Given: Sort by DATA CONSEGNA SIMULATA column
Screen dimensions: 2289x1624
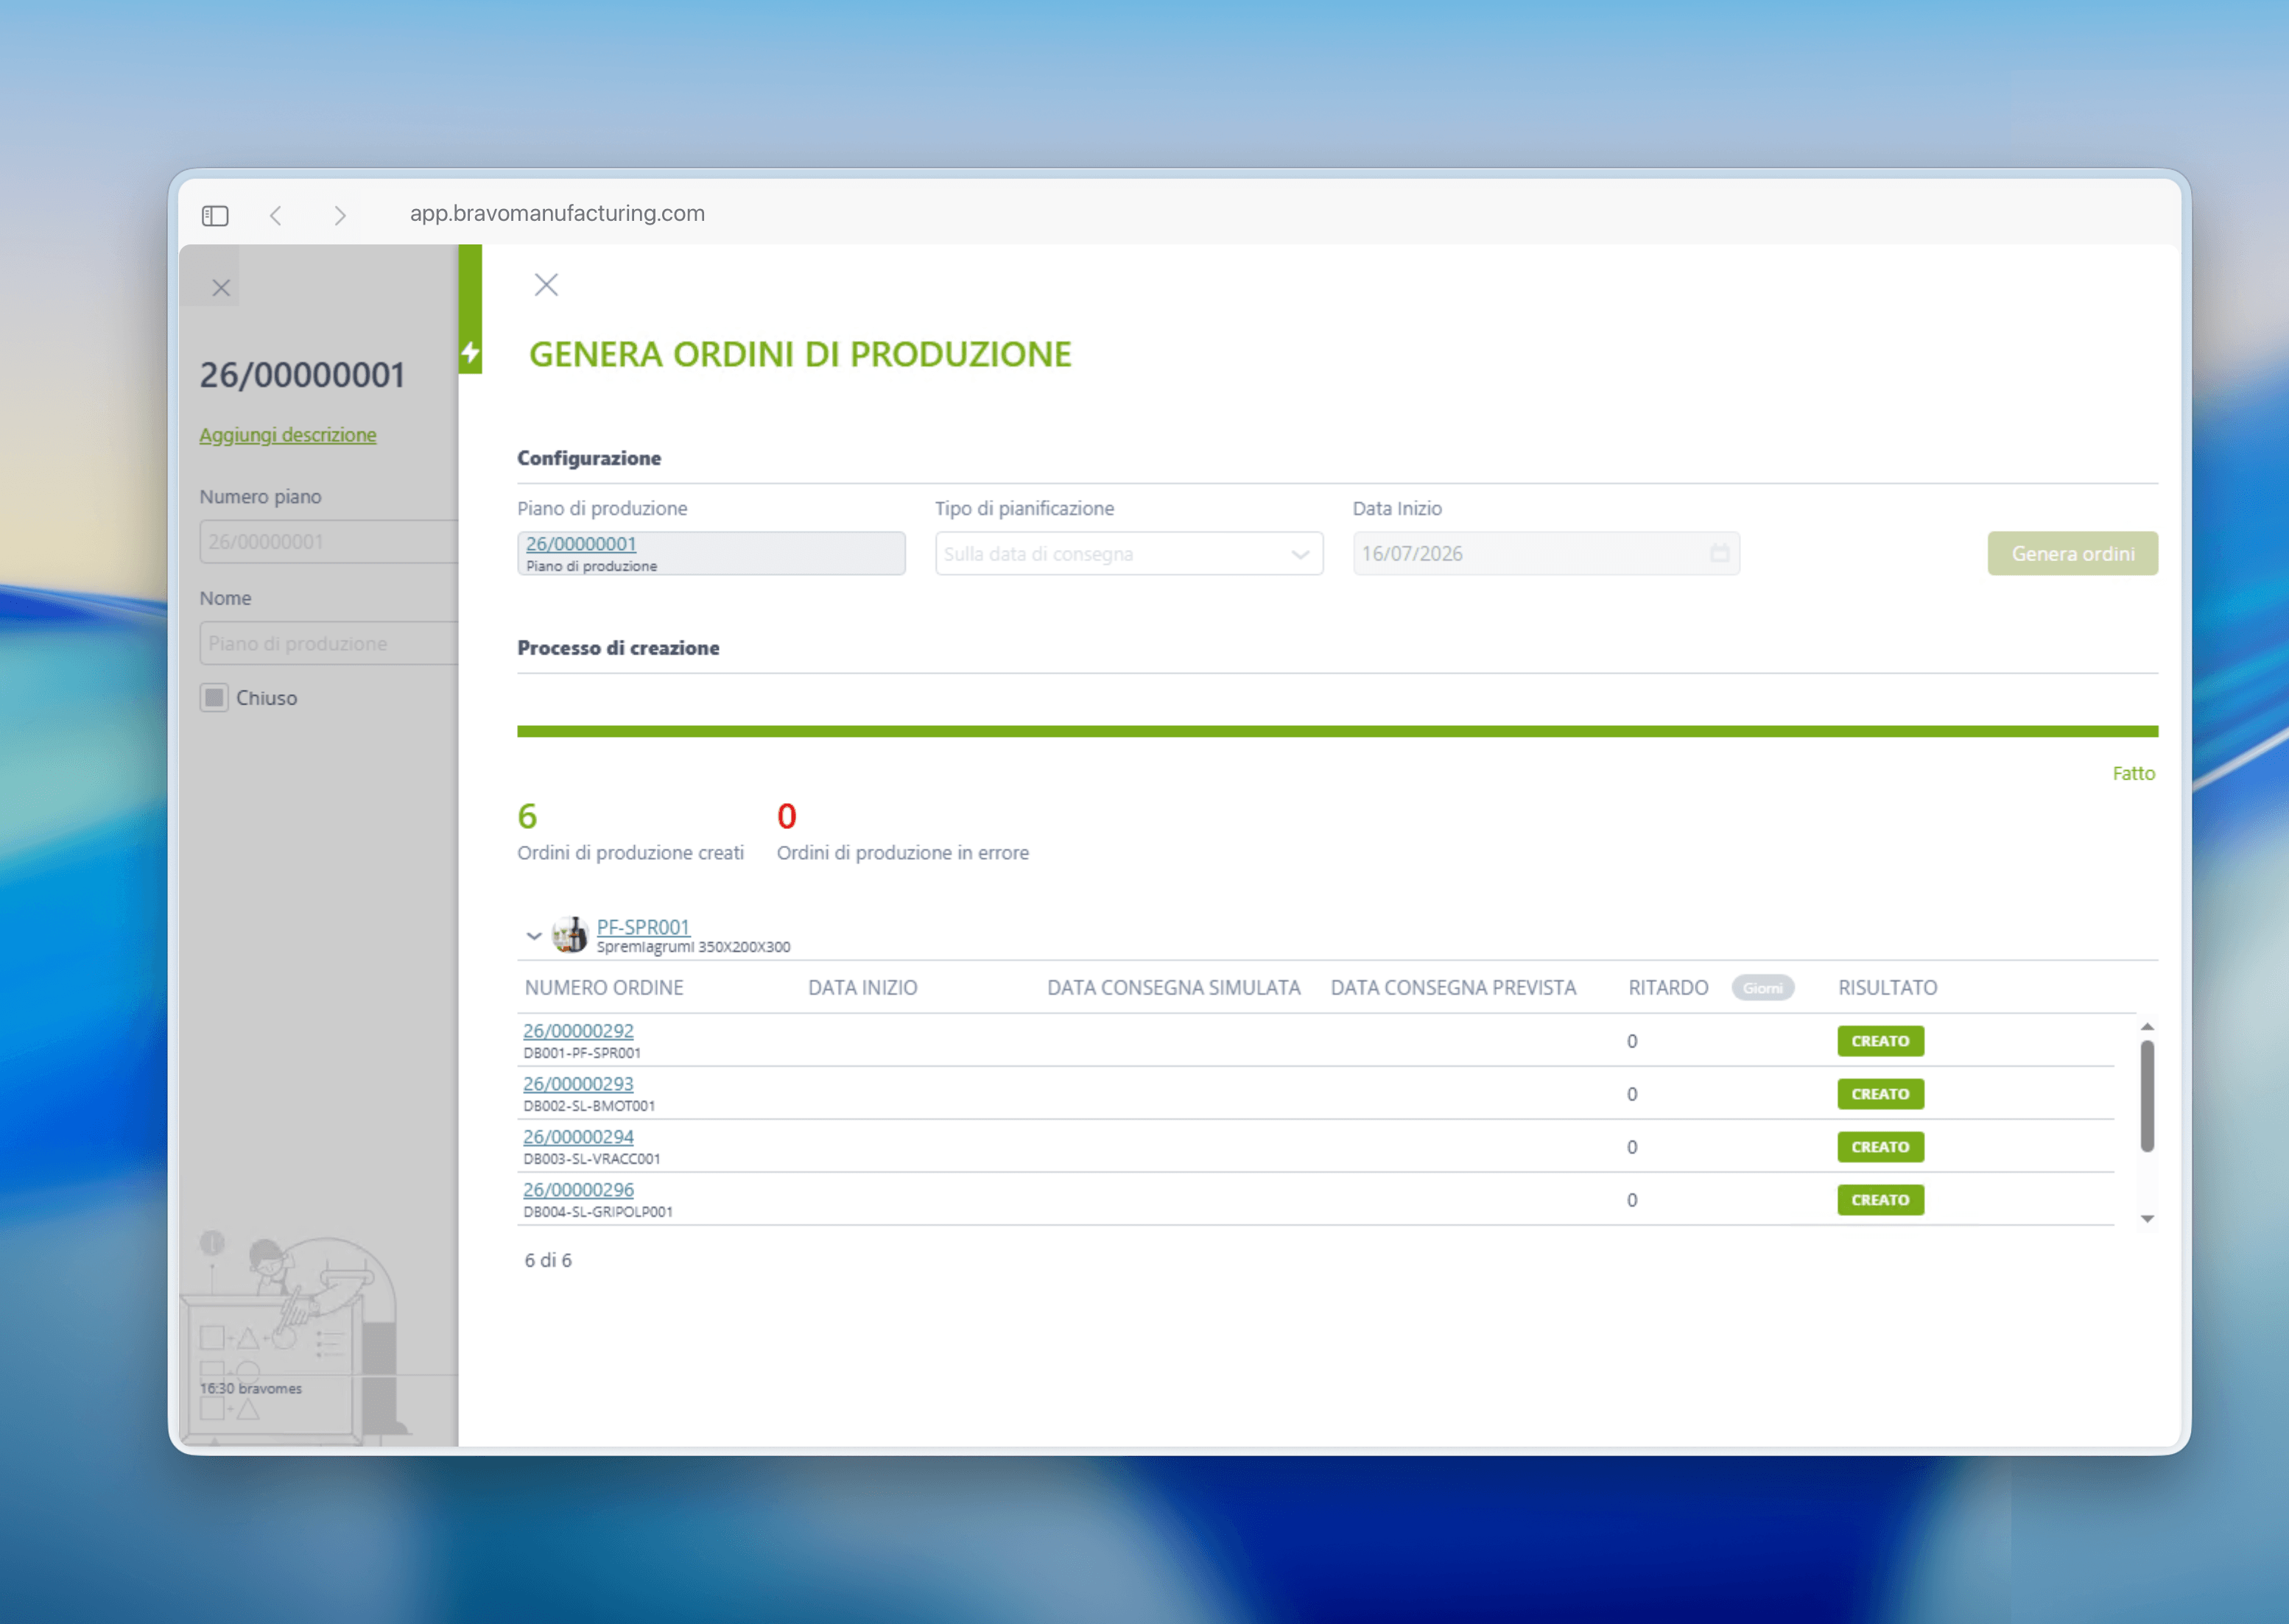Looking at the screenshot, I should 1173,988.
